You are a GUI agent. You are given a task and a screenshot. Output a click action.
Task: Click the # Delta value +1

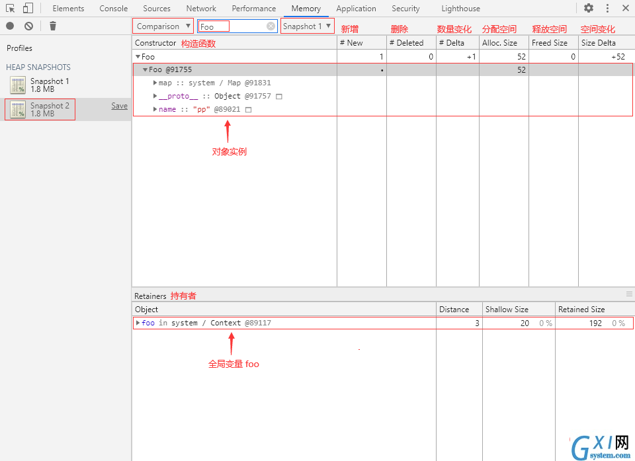[471, 57]
